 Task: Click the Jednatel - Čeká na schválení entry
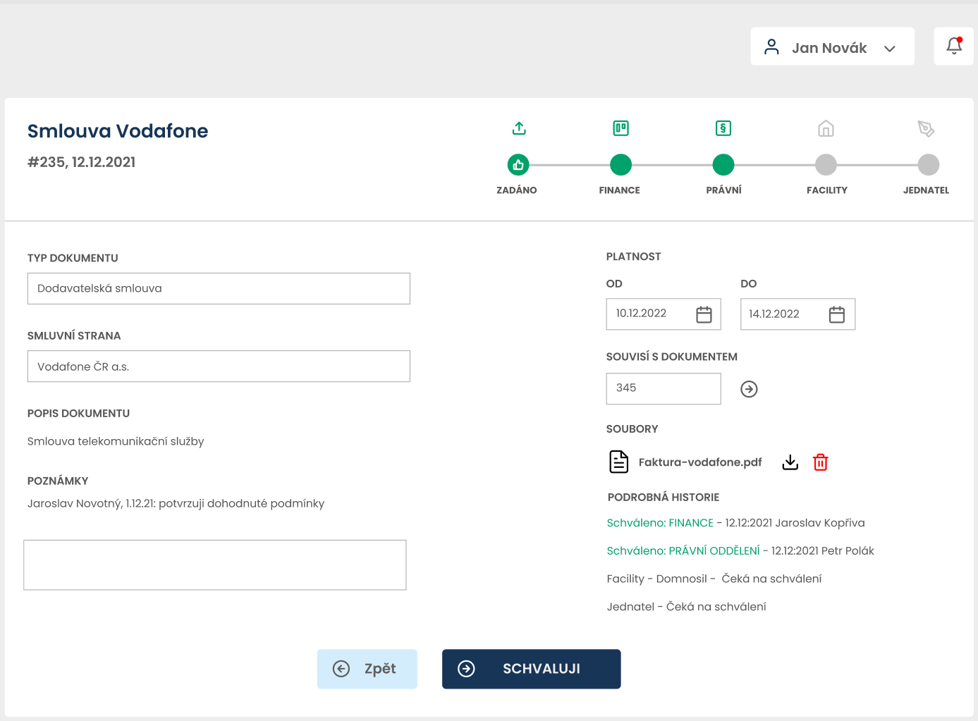pyautogui.click(x=686, y=606)
